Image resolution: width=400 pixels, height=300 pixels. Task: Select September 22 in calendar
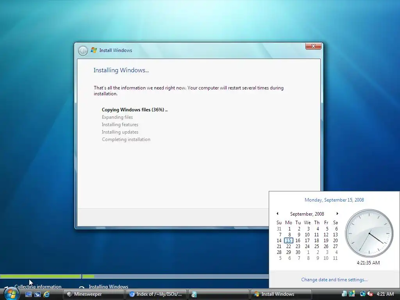(289, 246)
